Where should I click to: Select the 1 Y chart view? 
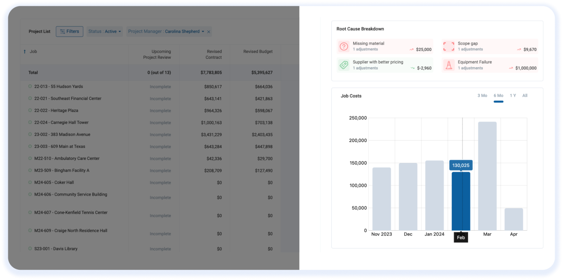click(513, 95)
